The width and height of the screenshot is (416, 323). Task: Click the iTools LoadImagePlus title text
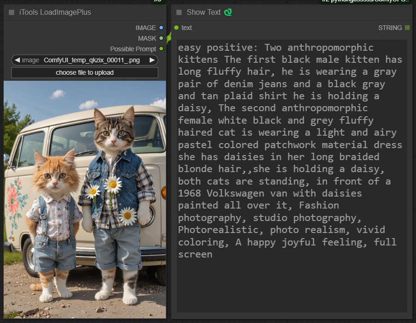tap(55, 12)
